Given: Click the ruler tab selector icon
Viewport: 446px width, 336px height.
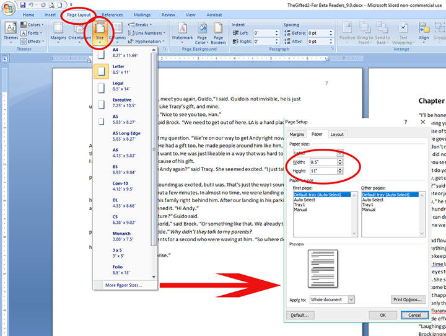Looking at the screenshot, I should click(x=5, y=59).
